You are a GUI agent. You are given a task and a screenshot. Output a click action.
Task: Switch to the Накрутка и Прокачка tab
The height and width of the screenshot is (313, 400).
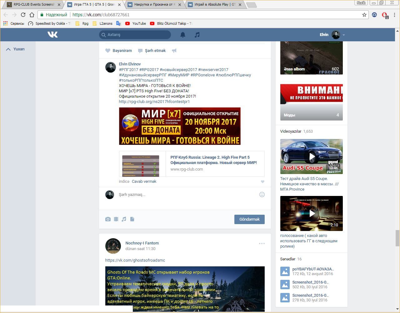pyautogui.click(x=155, y=5)
